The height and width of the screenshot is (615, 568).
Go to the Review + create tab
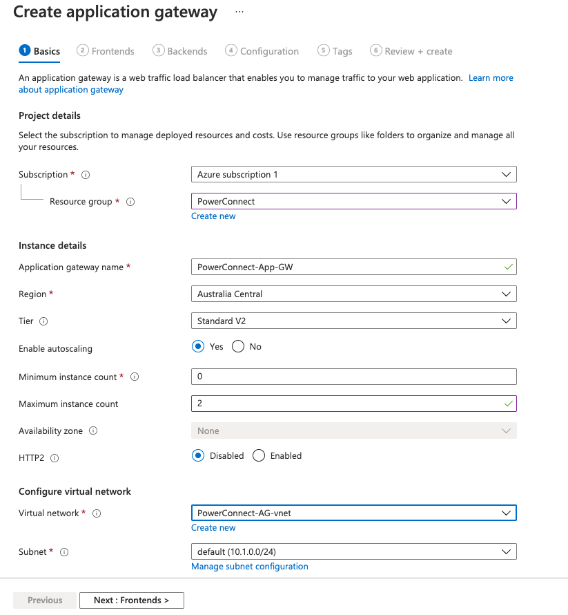411,51
